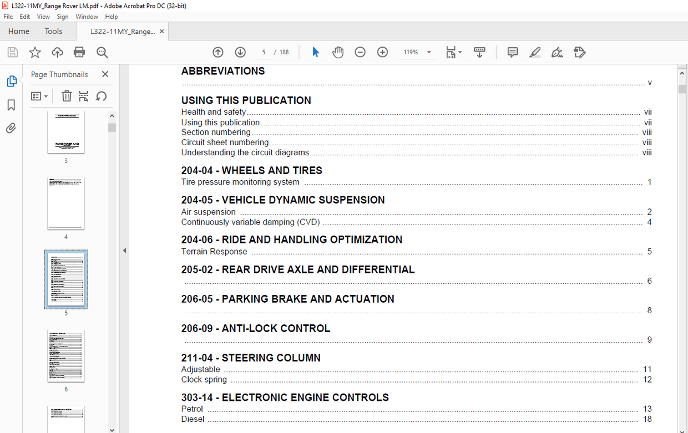Screen dimensions: 688x433
Task: Open the Comment tool
Action: 512,52
